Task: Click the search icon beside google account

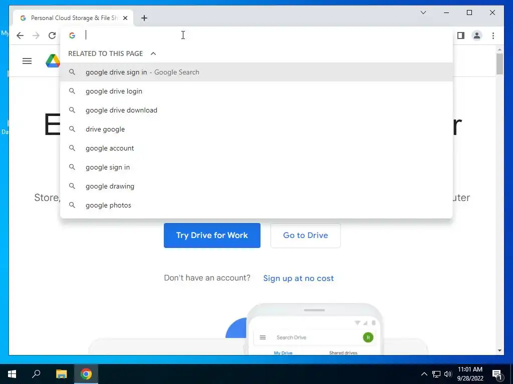Action: click(x=72, y=148)
